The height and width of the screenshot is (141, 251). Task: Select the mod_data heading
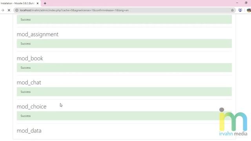29,131
